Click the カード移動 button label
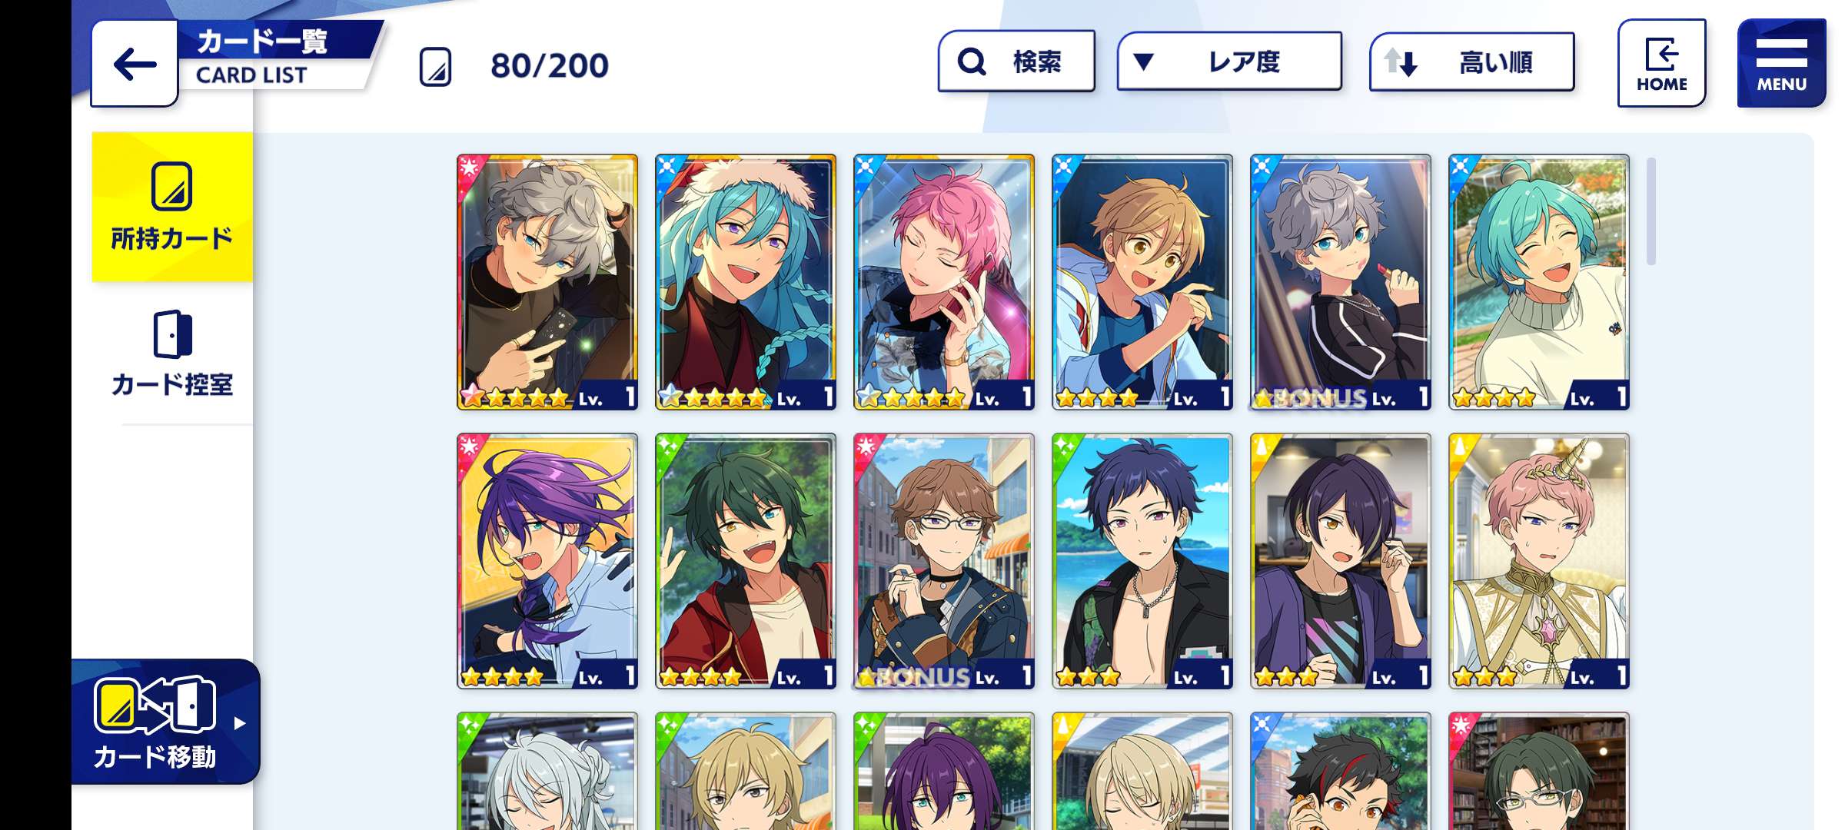The height and width of the screenshot is (830, 1845). pyautogui.click(x=155, y=757)
